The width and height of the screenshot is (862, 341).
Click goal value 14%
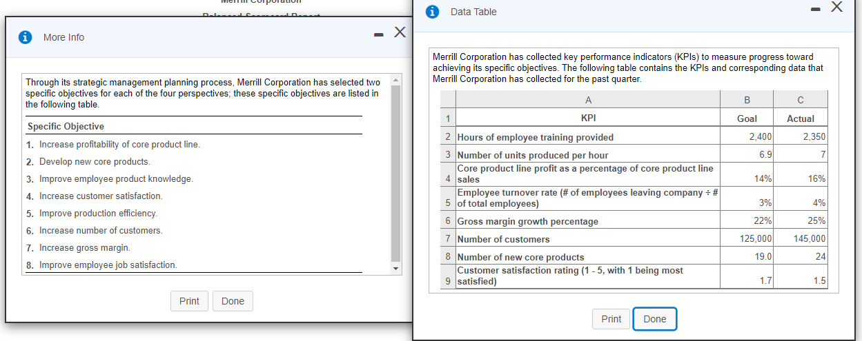coord(764,179)
